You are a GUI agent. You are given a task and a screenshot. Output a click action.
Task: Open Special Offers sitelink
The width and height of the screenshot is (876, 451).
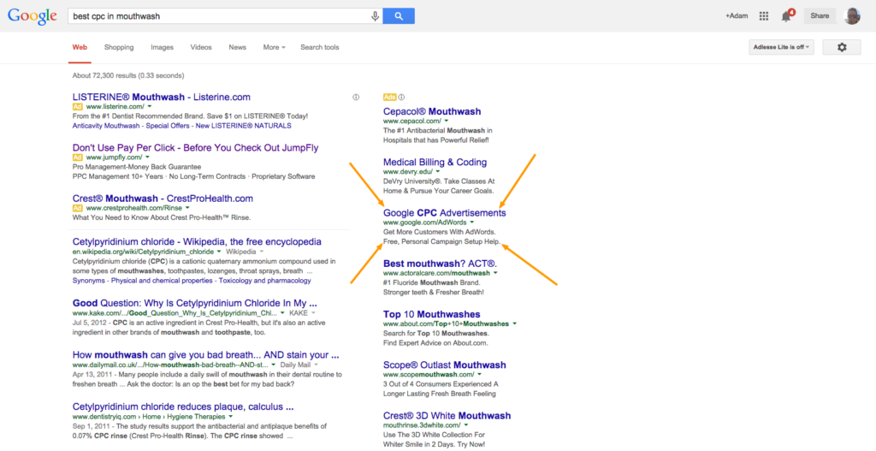(168, 126)
